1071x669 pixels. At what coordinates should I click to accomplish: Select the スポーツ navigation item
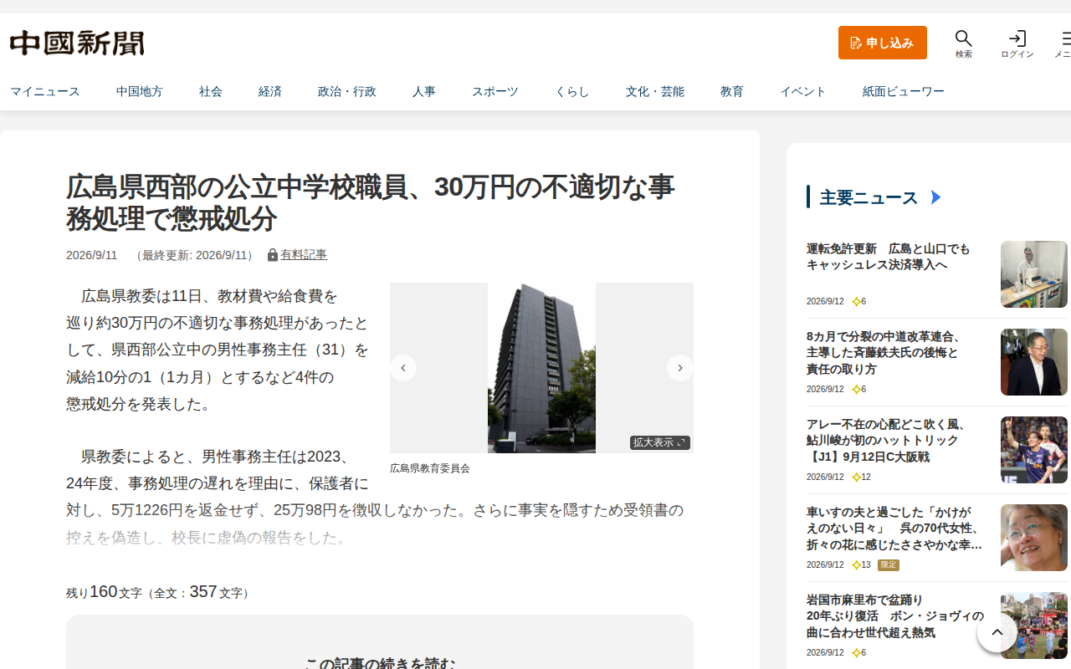(x=495, y=91)
